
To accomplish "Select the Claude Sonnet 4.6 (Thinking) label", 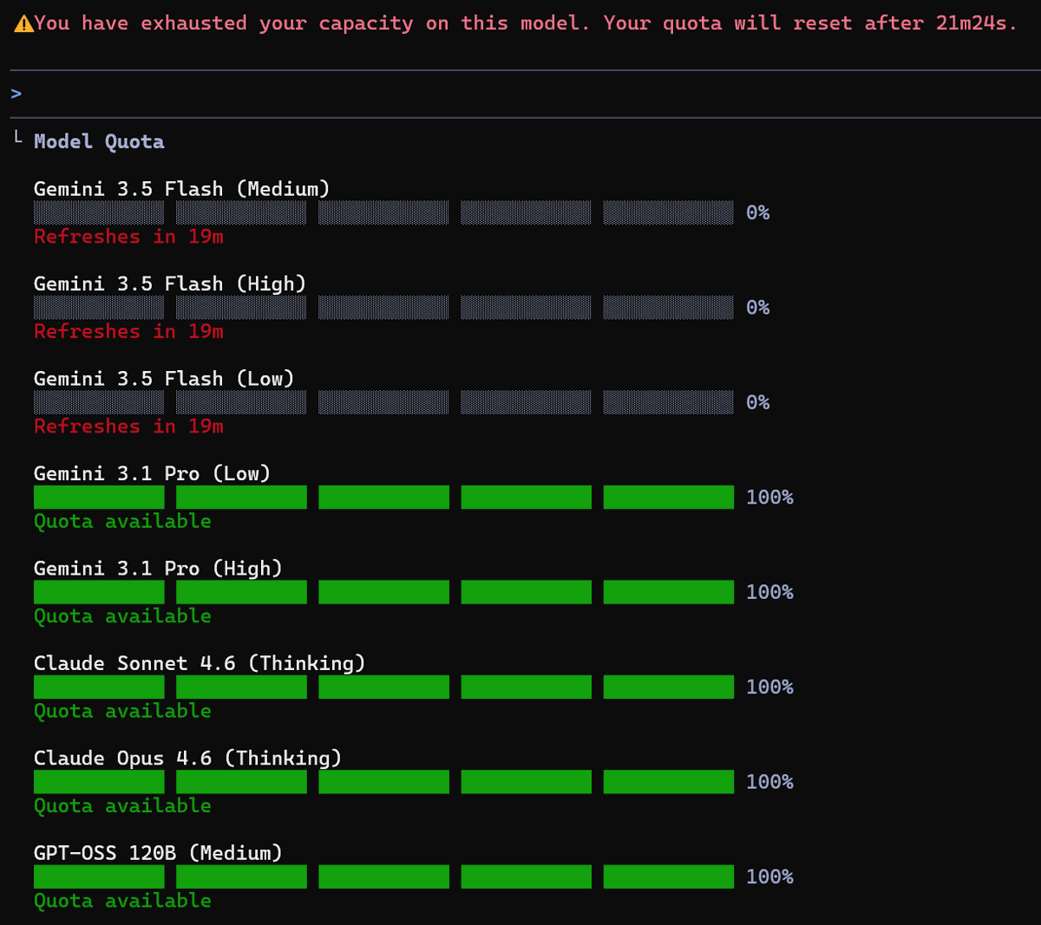I will click(x=200, y=663).
